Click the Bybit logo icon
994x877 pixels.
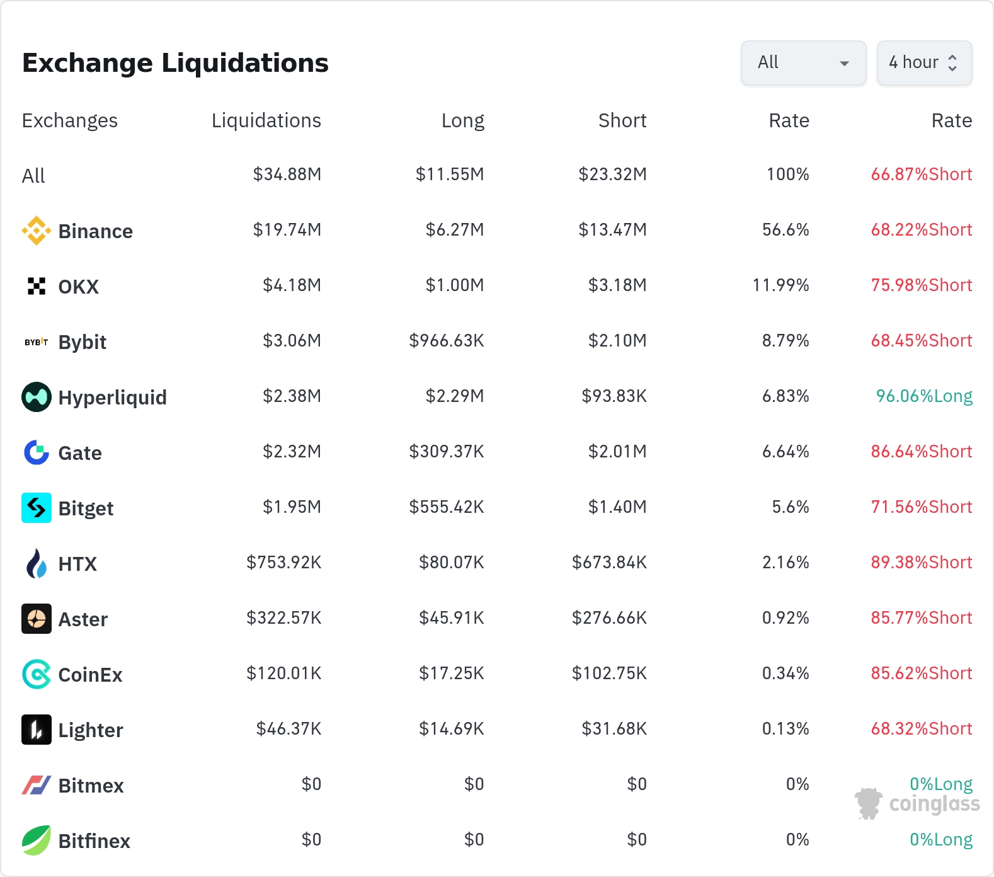[x=37, y=342]
